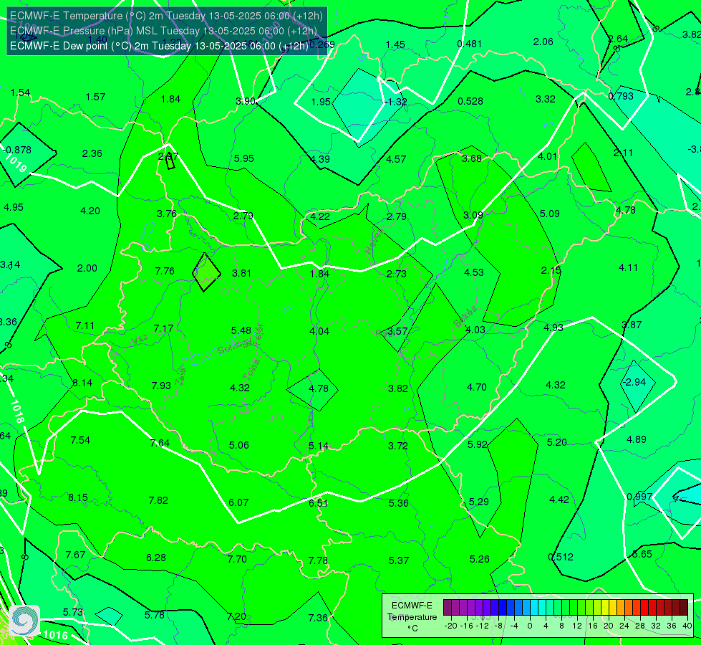Click the map value 5.06
The image size is (701, 645).
[x=238, y=445]
